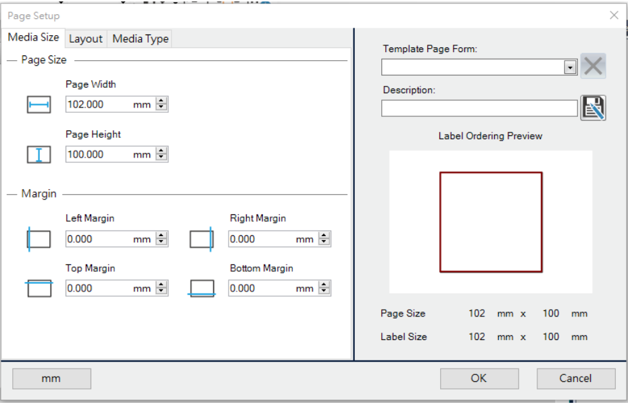Click the "Page Size" summary label at bottom right
Screen dimensions: 628x403
(x=403, y=313)
